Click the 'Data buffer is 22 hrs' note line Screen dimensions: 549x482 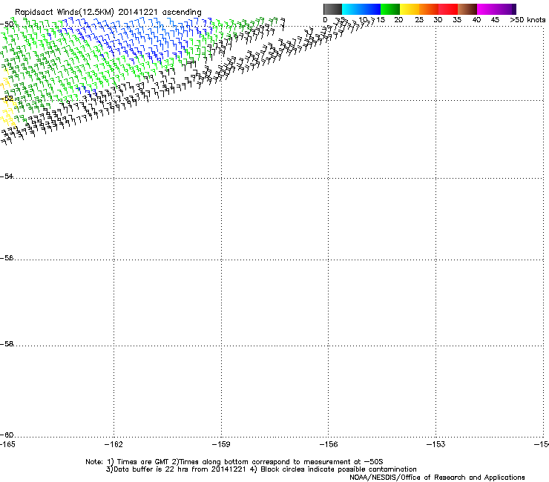(261, 469)
